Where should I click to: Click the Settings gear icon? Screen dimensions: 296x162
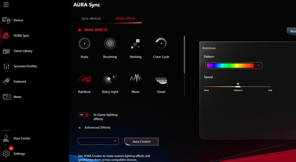point(6,154)
